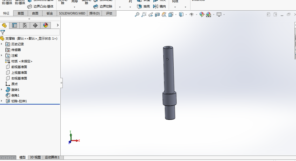
Task: Switch to the 运动算例 1 tab
Action: 52,157
